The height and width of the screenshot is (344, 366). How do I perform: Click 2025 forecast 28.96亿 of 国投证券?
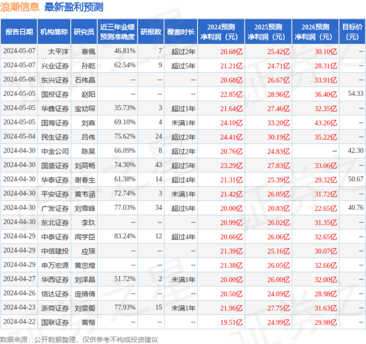coord(278,94)
